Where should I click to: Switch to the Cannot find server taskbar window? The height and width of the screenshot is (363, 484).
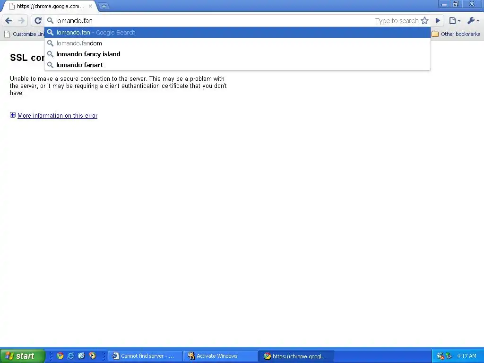(x=145, y=356)
